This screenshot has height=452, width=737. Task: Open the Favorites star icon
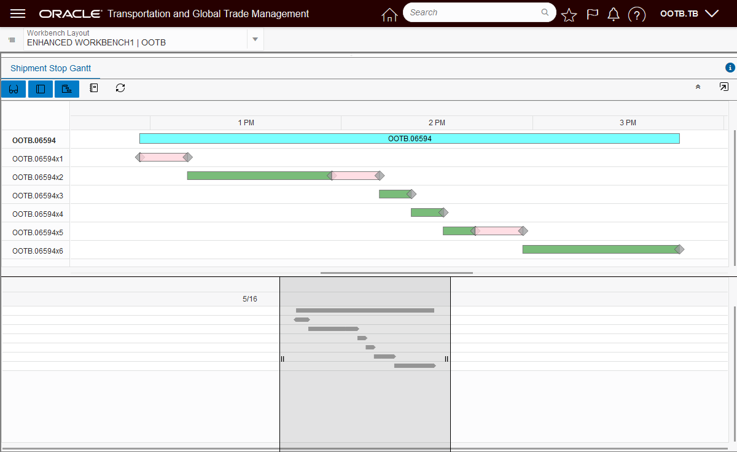coord(569,15)
